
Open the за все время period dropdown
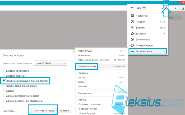(x=51, y=63)
